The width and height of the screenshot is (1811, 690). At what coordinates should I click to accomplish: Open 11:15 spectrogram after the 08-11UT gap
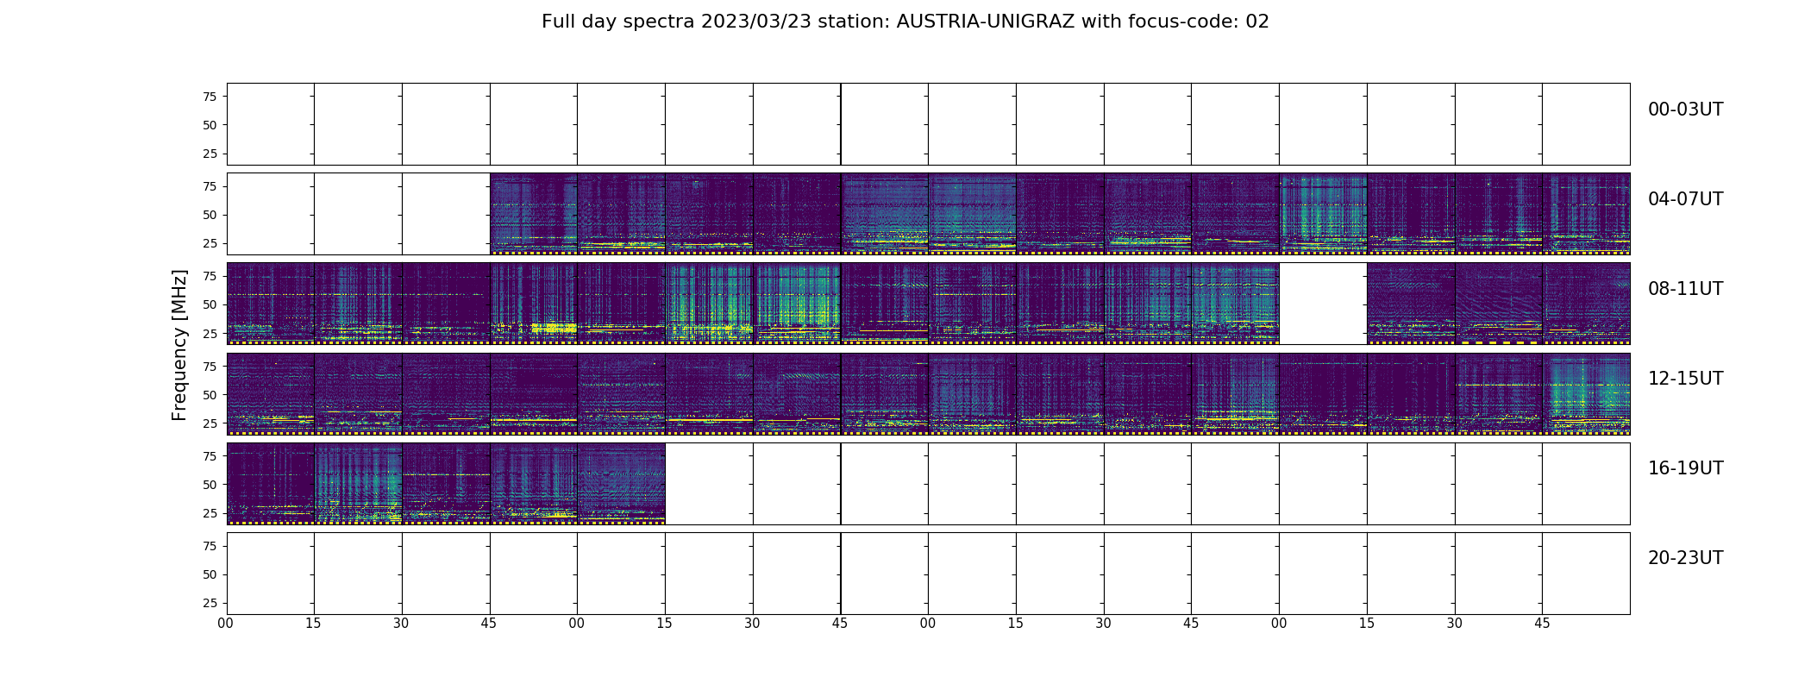pyautogui.click(x=1411, y=304)
